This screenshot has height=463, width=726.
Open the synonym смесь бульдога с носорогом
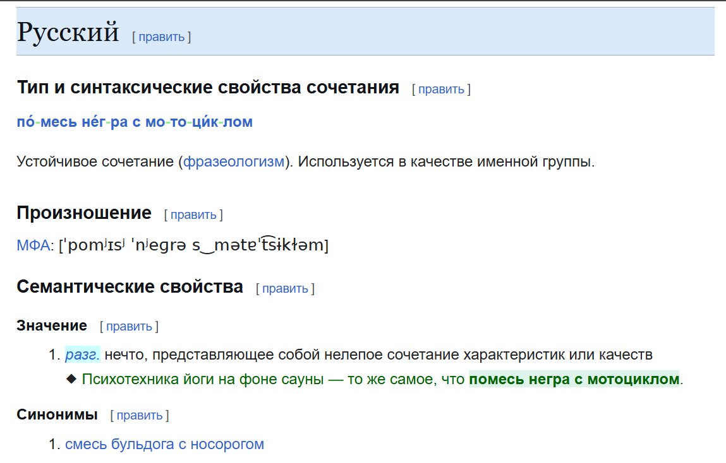tap(164, 444)
